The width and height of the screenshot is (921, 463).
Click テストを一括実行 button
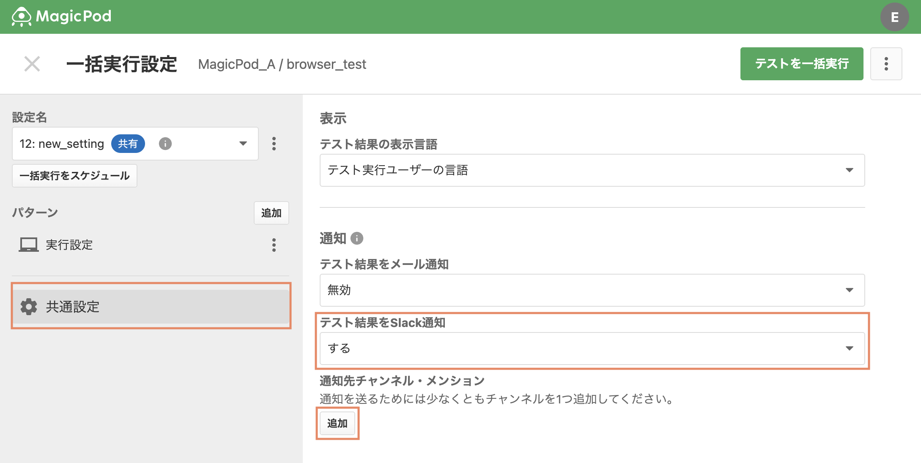pyautogui.click(x=801, y=64)
